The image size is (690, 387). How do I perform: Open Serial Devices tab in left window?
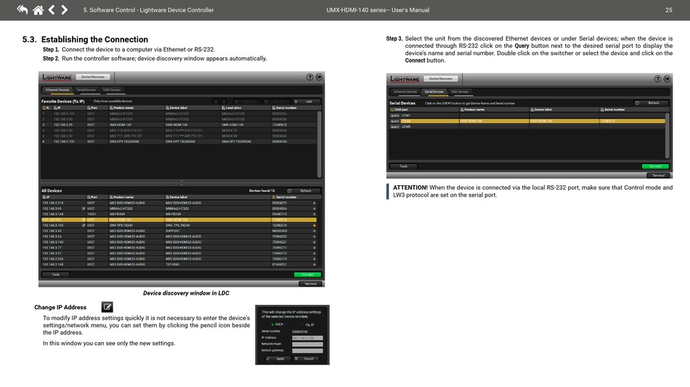point(86,90)
